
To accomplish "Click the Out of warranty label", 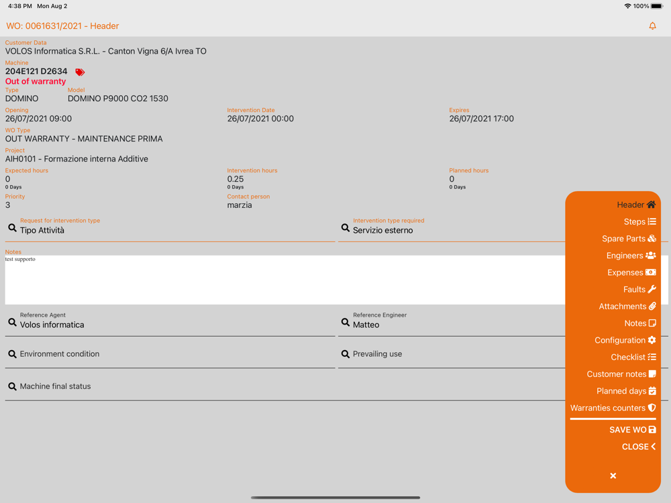I will tap(36, 81).
